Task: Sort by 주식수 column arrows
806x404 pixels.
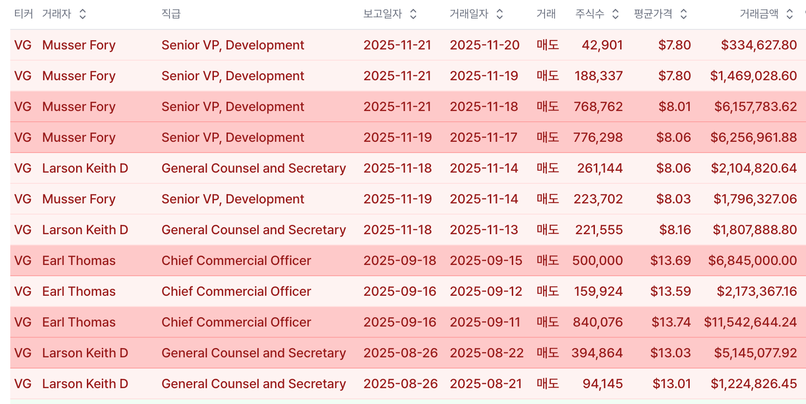Action: (x=615, y=14)
